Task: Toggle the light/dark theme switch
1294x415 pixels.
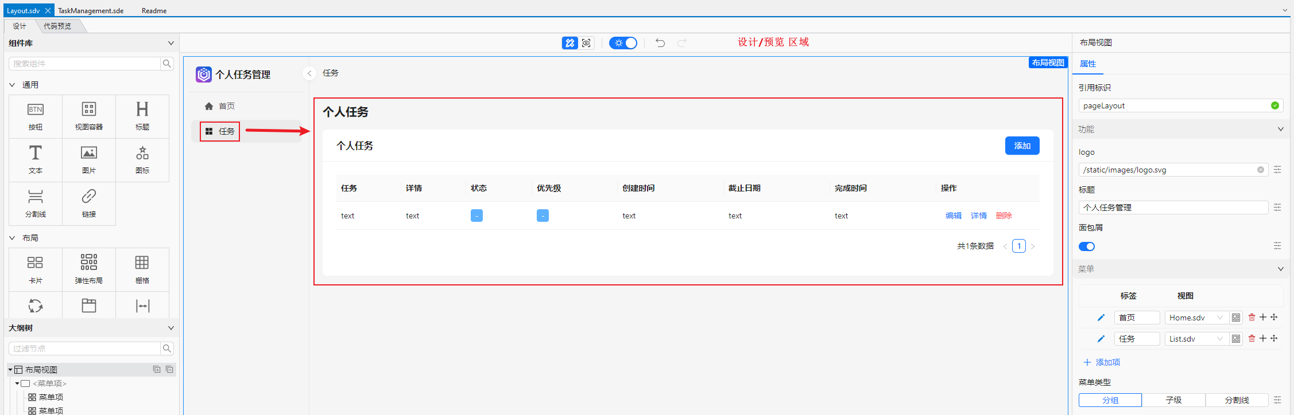Action: (x=623, y=43)
